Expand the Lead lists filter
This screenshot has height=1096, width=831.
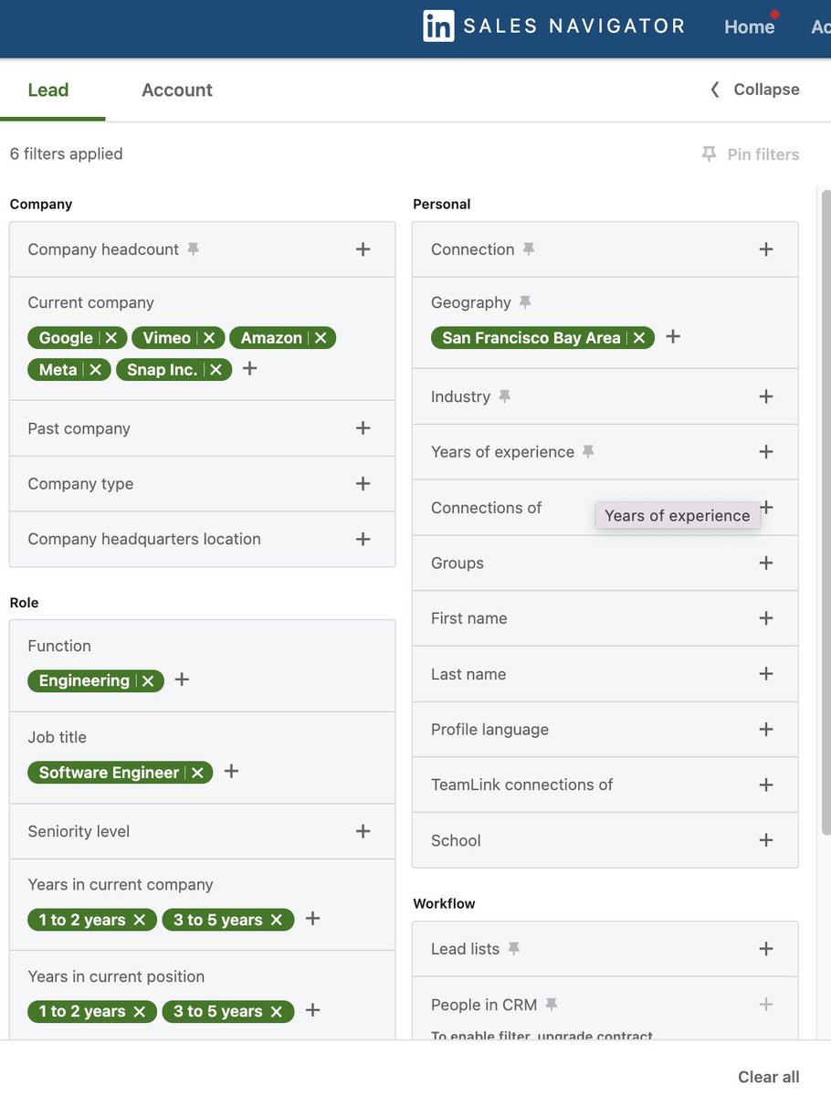coord(766,949)
